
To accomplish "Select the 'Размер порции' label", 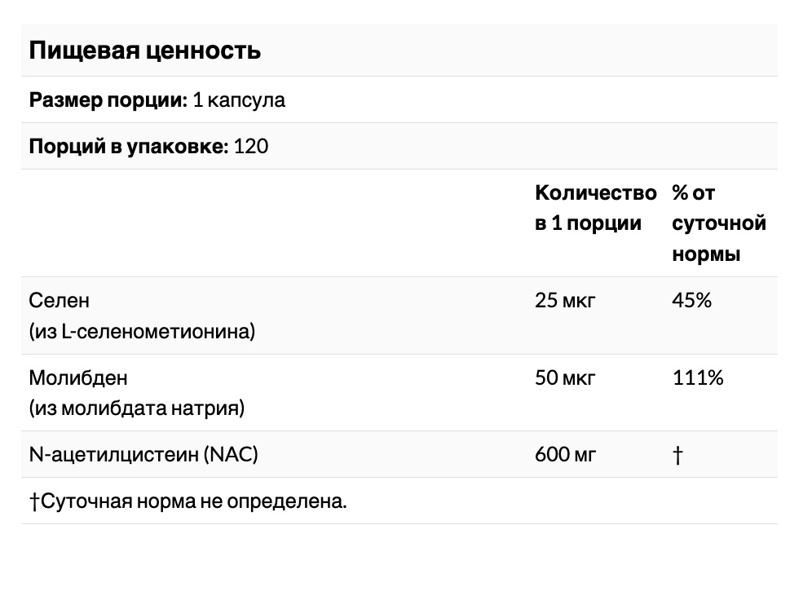I will point(108,100).
